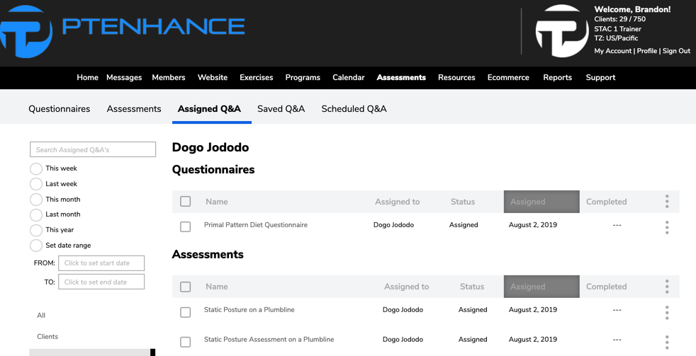Screen dimensions: 696x356
Task: Tick Static Posture on a Plumbline checkbox
Action: tap(185, 312)
